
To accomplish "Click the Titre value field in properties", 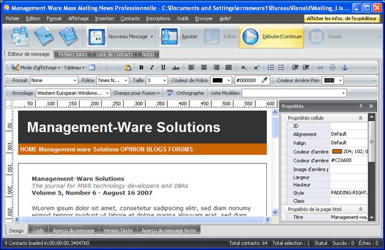I will click(349, 217).
